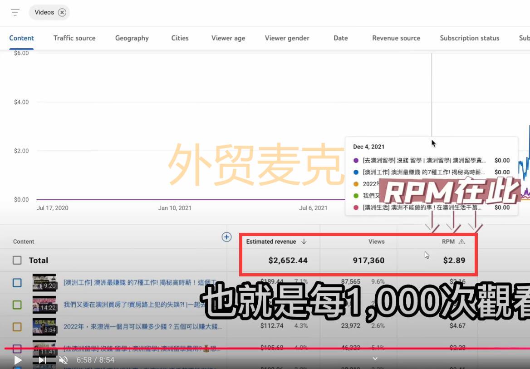Click the warning triangle next to RPM
530x369 pixels.
462,241
